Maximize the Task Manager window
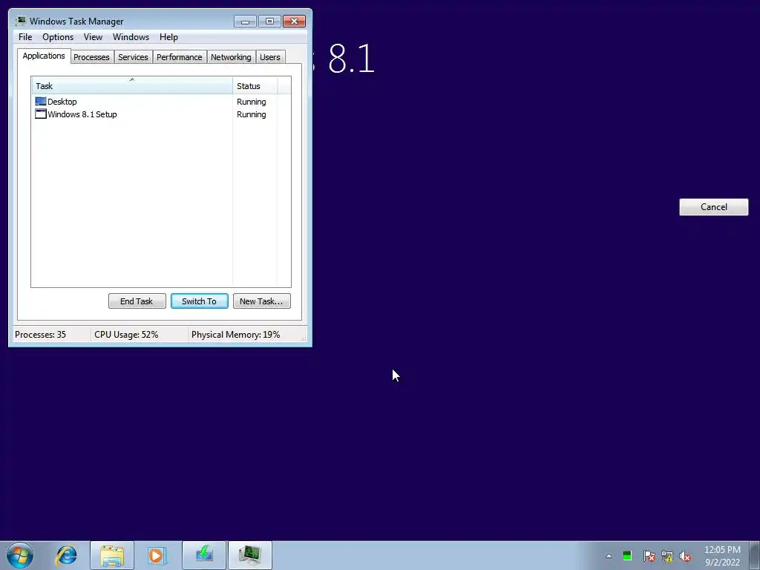Image resolution: width=760 pixels, height=570 pixels. (x=269, y=22)
